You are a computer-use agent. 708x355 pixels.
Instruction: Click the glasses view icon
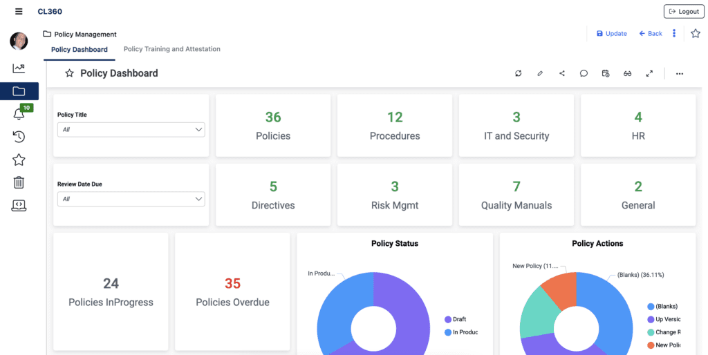[628, 73]
